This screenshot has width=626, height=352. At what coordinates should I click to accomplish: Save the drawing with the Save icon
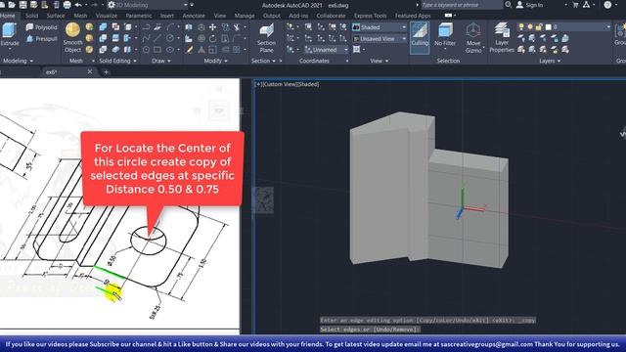pos(22,5)
